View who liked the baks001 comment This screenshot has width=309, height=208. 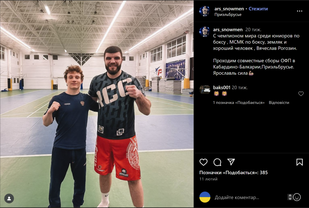pyautogui.click(x=239, y=103)
